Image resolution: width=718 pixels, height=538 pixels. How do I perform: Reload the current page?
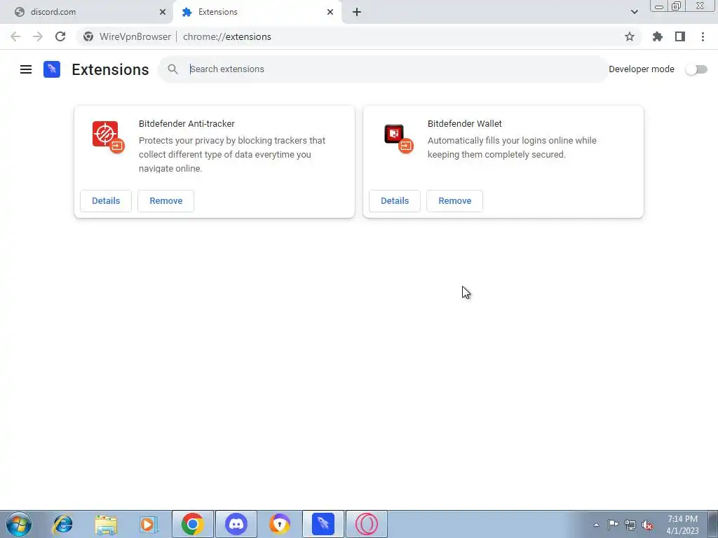(x=60, y=36)
